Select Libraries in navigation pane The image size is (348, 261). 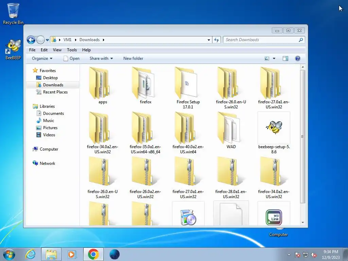click(47, 106)
